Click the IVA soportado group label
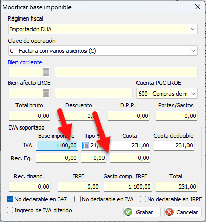 27,127
